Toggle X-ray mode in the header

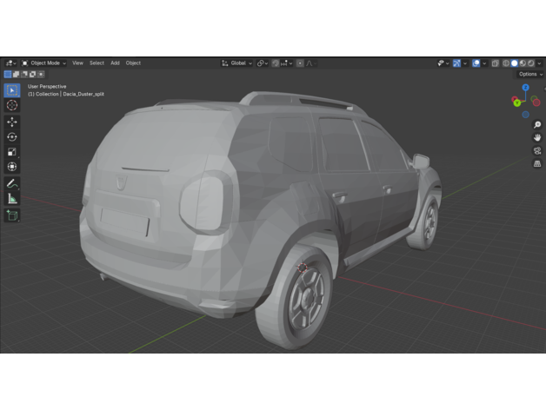point(495,63)
